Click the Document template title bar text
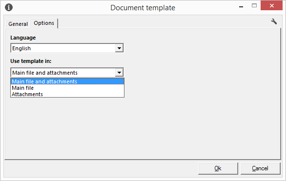Image resolution: width=286 pixels, height=181 pixels. pyautogui.click(x=143, y=8)
